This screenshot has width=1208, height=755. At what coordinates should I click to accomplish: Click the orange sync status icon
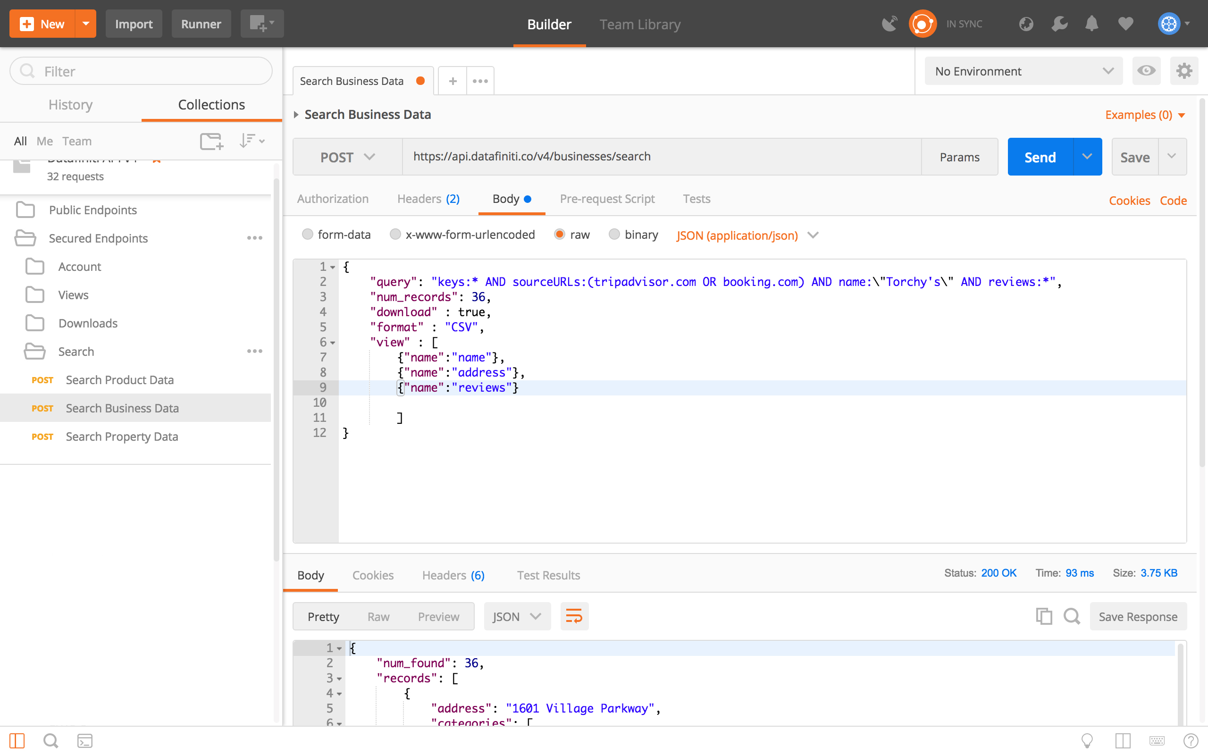coord(922,24)
